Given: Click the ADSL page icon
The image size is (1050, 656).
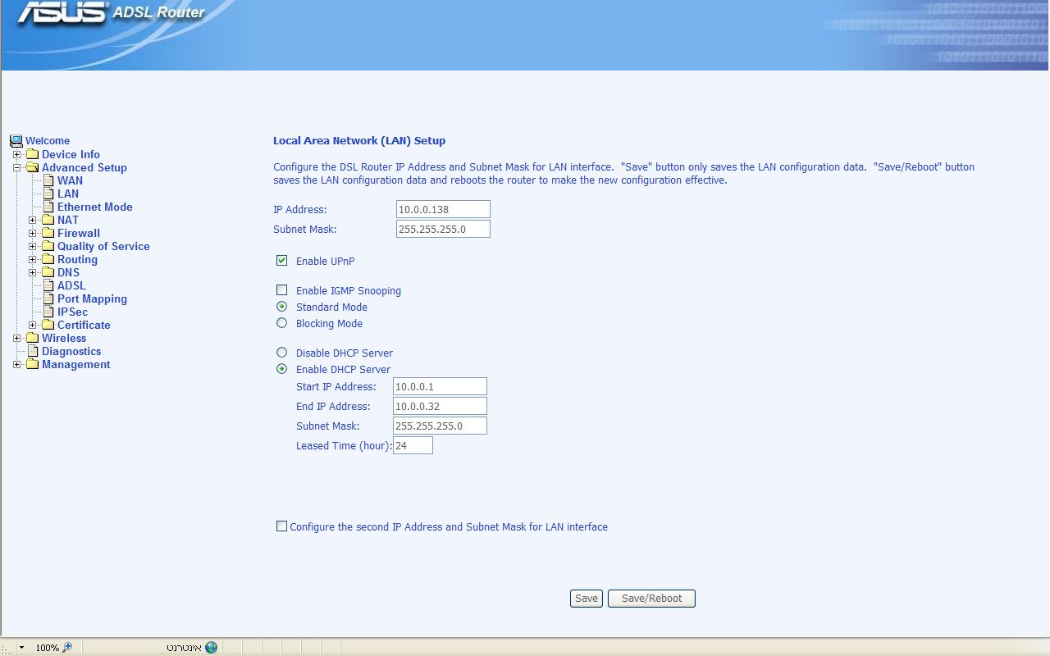Looking at the screenshot, I should click(48, 285).
